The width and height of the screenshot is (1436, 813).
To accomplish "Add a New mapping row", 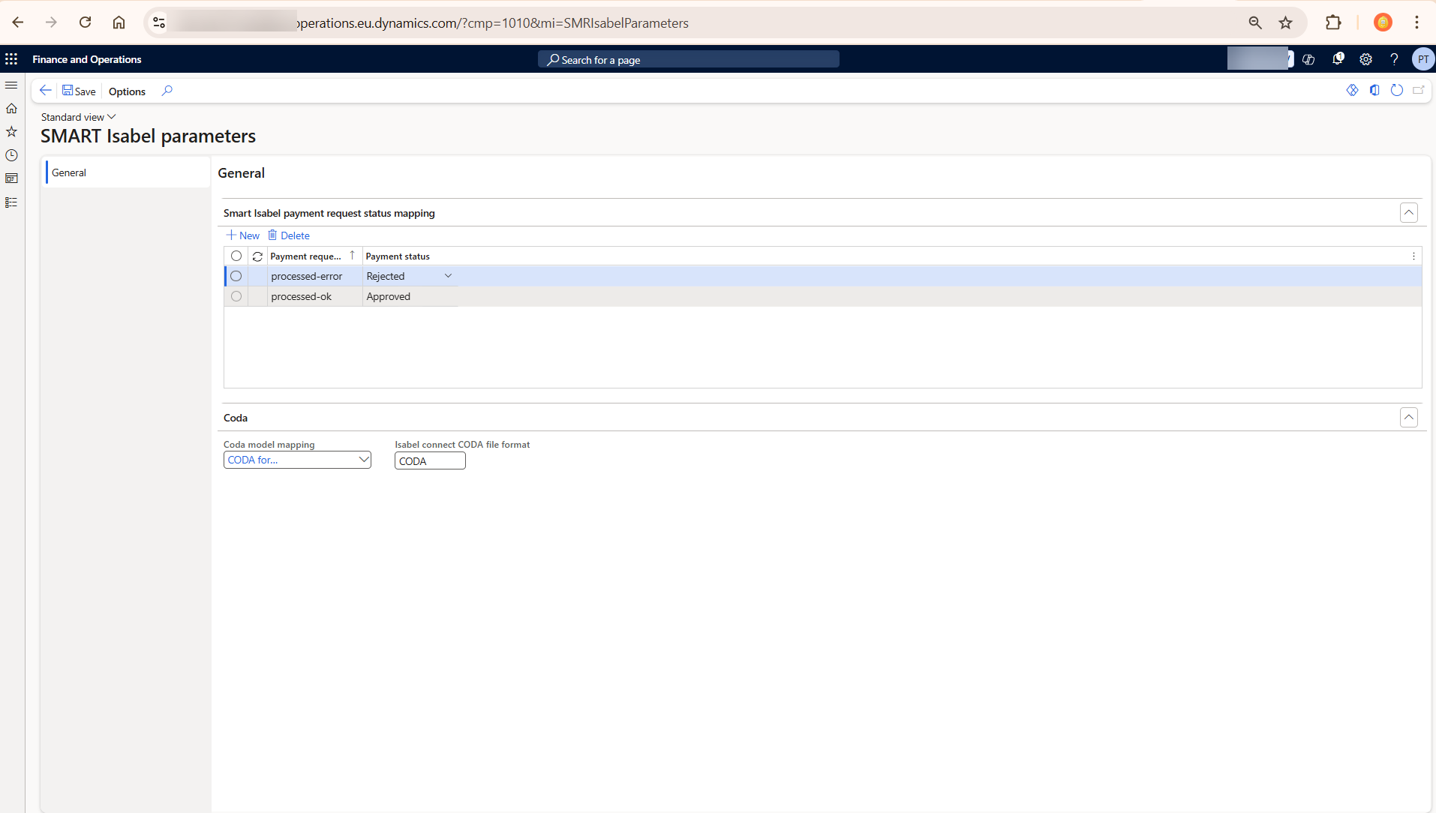I will (243, 235).
